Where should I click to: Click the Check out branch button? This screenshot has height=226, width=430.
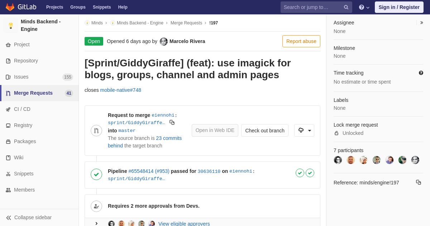click(265, 131)
